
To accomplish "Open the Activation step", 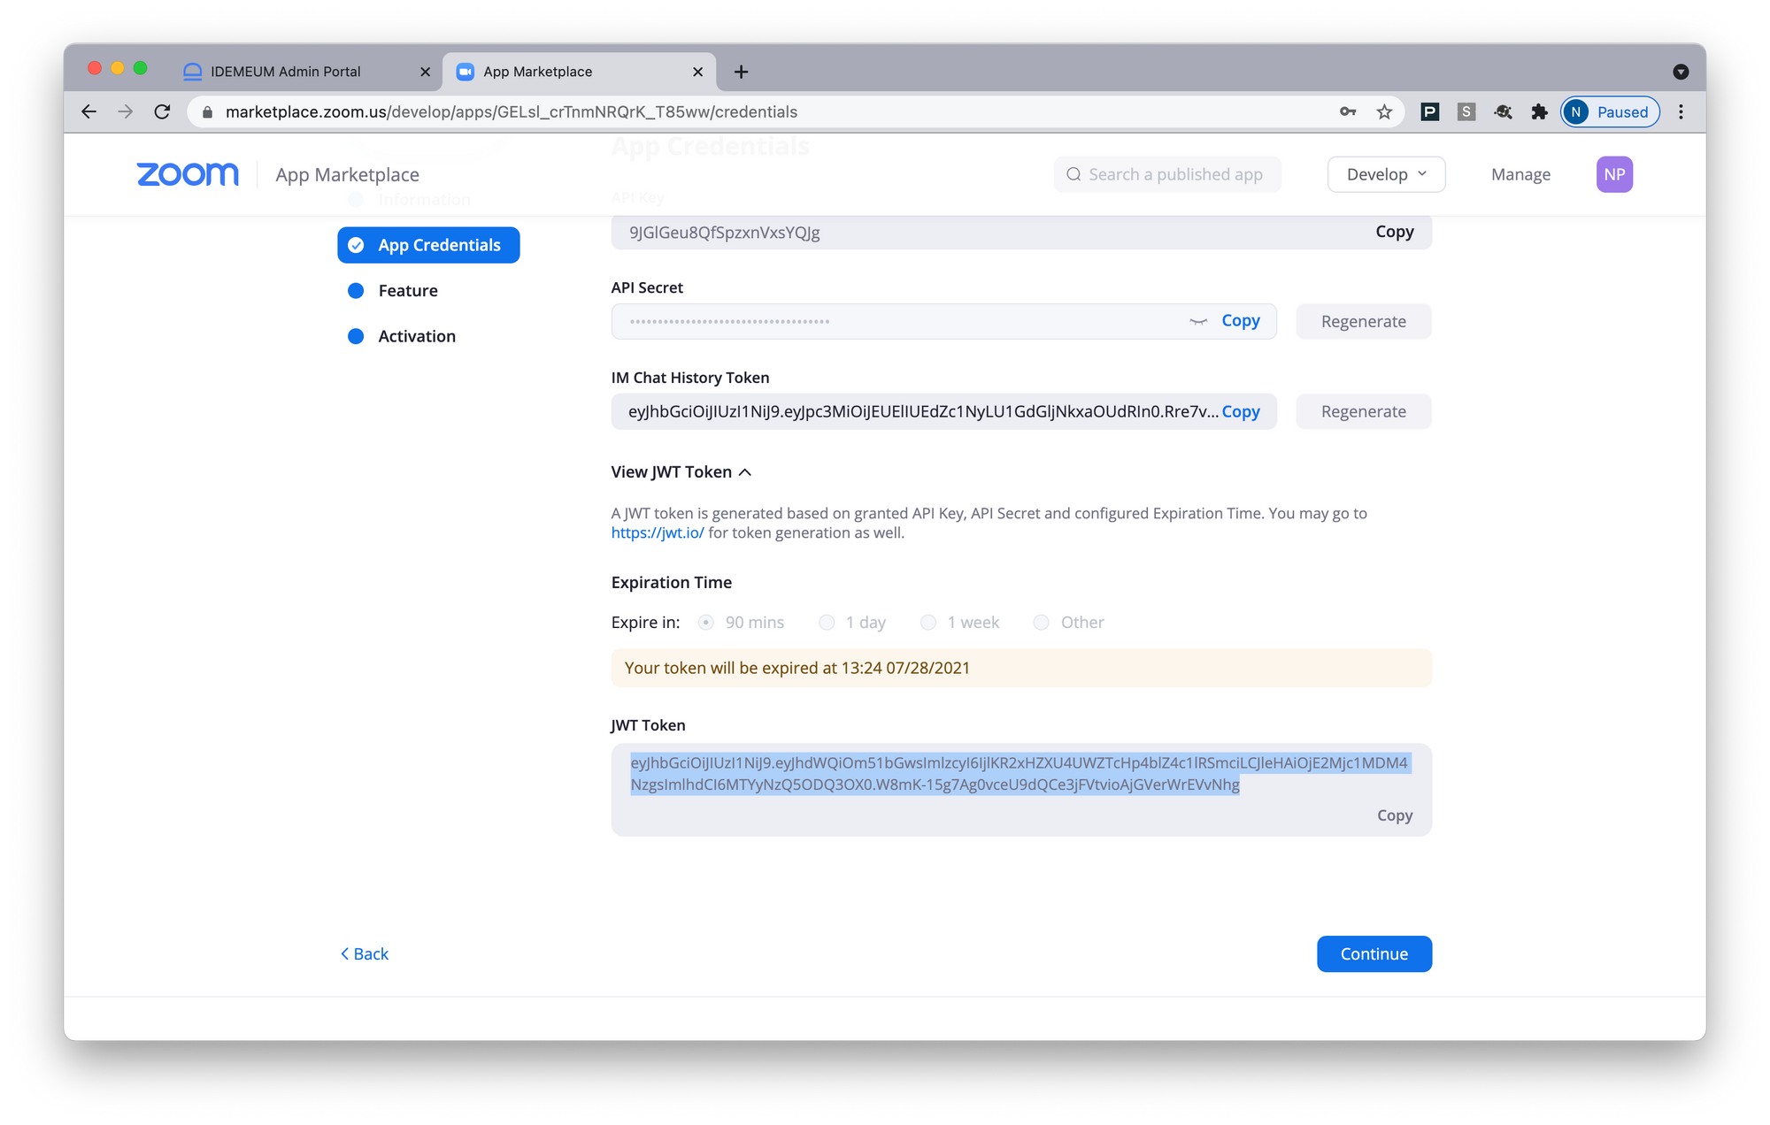I will (x=416, y=336).
